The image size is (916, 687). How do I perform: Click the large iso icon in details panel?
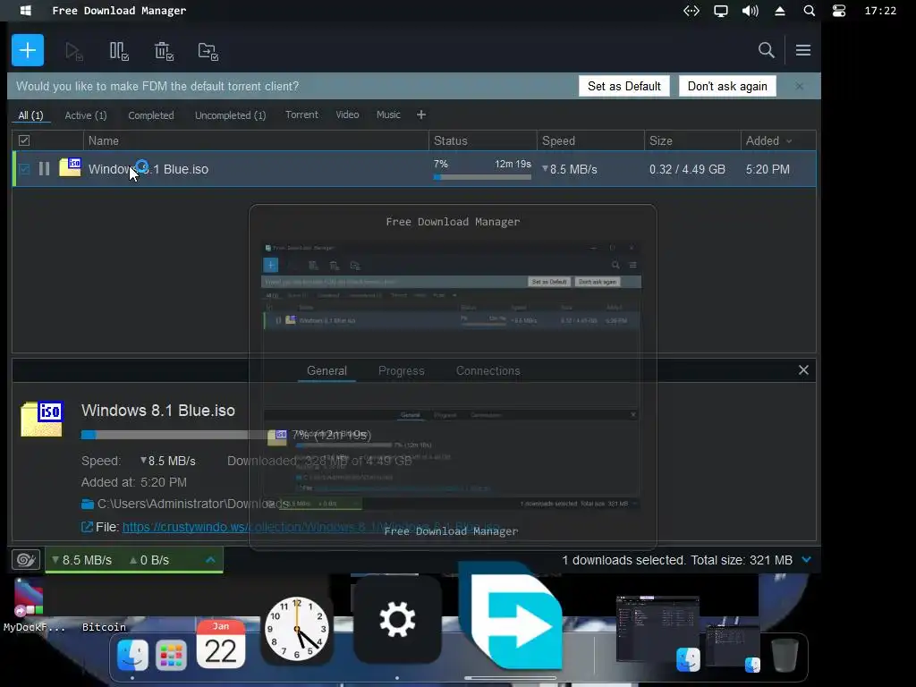click(42, 419)
